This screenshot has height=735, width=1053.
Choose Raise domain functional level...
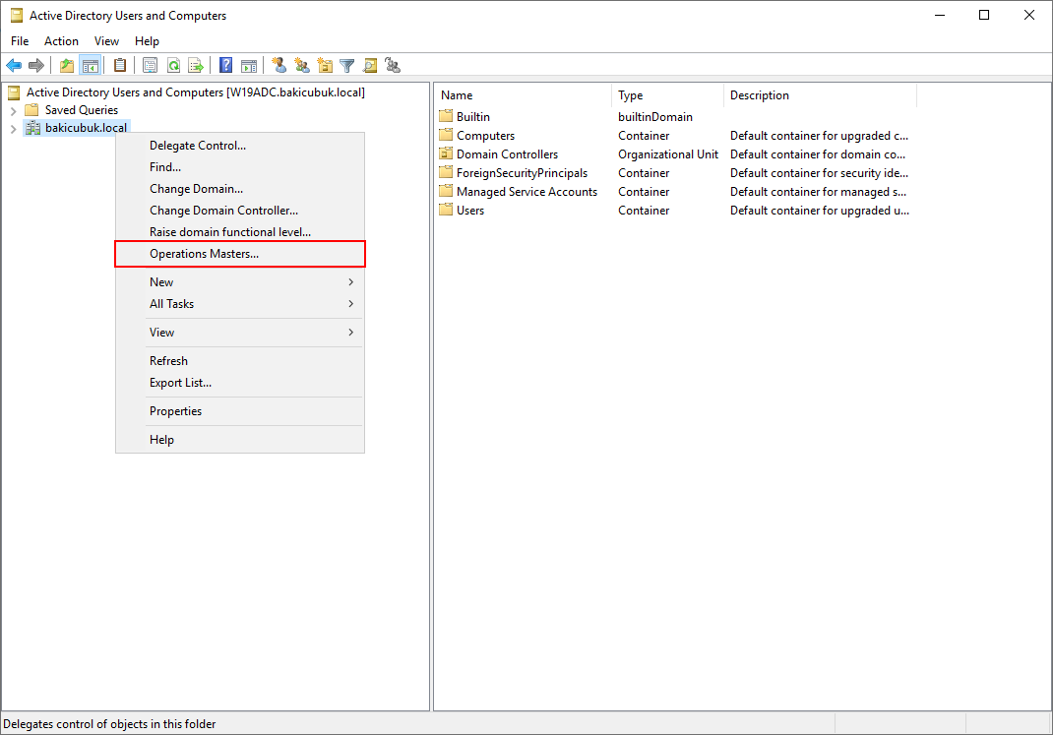(240, 231)
